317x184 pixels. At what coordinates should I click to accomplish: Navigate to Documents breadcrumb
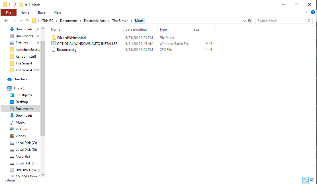[x=69, y=21]
